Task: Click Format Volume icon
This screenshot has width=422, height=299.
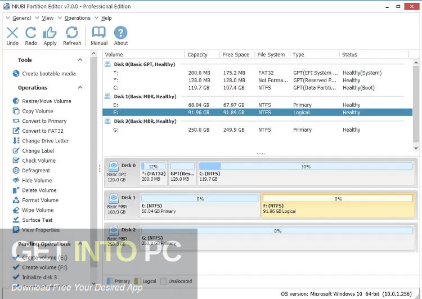Action: point(16,200)
